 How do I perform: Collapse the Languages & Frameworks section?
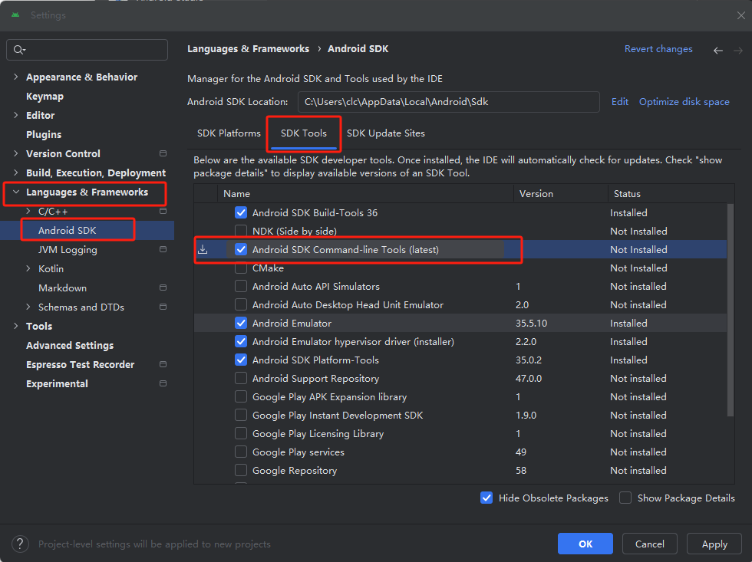16,192
